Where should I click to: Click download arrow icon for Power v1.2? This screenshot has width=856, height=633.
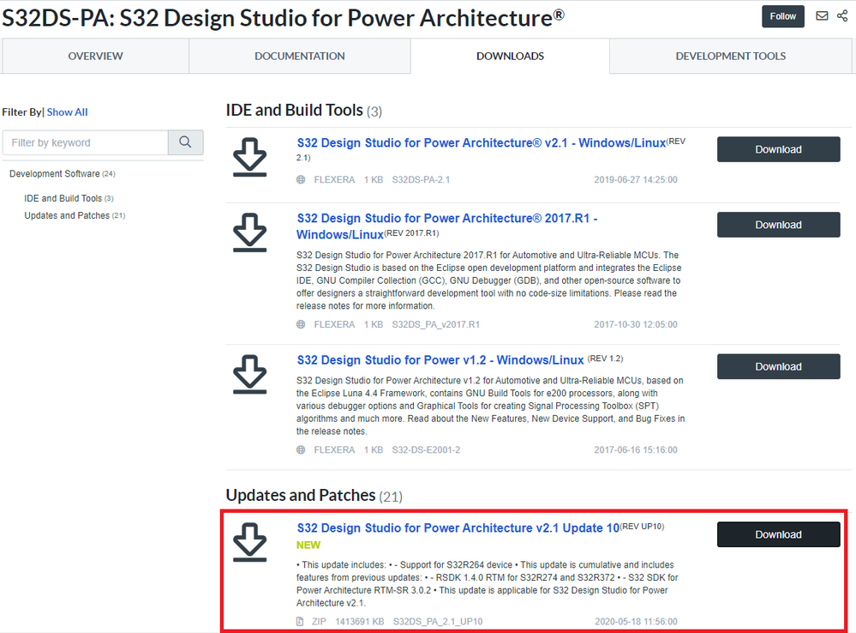[250, 375]
